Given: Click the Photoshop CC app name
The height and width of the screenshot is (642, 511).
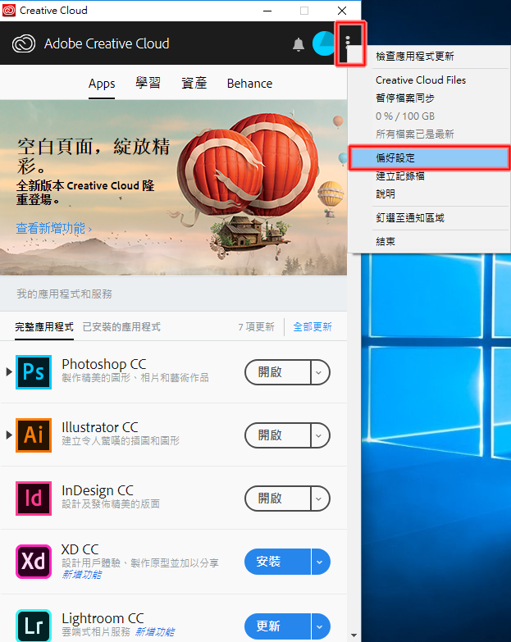Looking at the screenshot, I should [104, 364].
